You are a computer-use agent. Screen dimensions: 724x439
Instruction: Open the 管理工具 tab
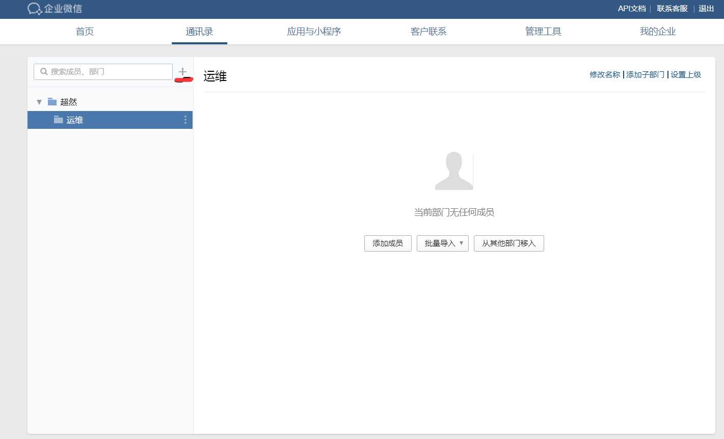point(543,32)
